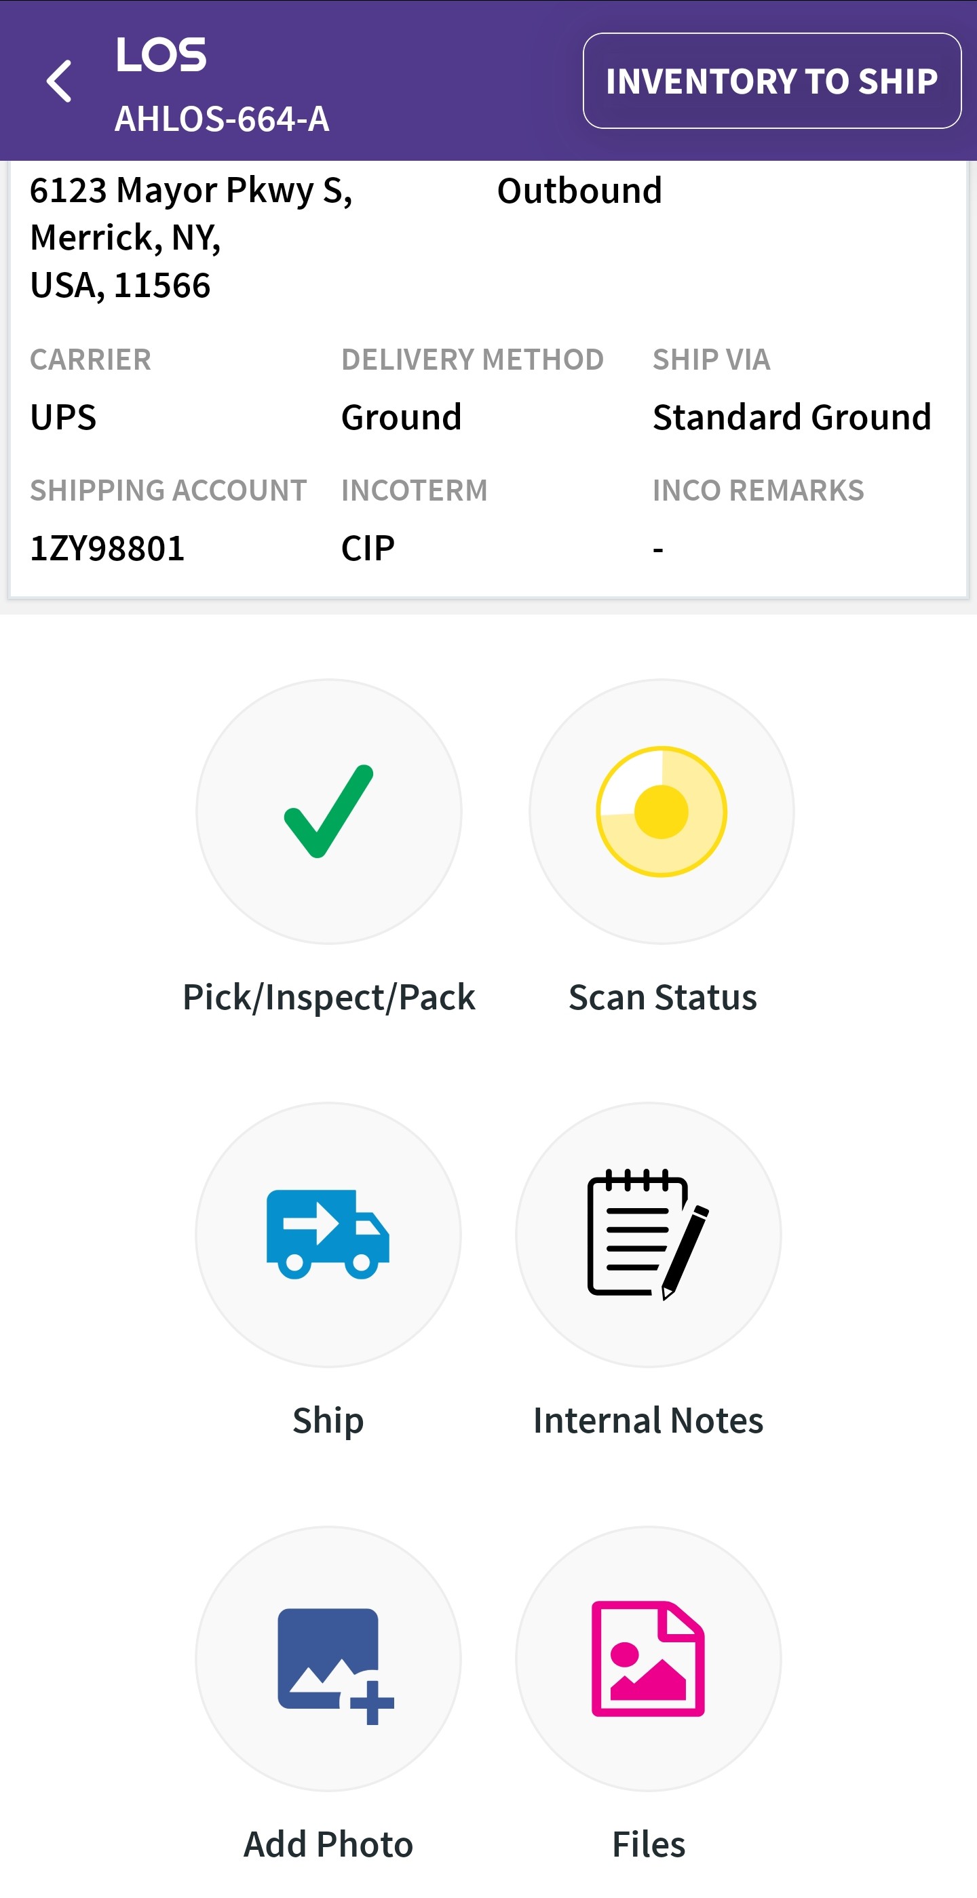
Task: Tap the LOS logo in header
Action: click(161, 54)
